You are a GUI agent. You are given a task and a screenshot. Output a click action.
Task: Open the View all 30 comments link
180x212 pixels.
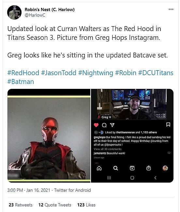pyautogui.click(x=108, y=149)
